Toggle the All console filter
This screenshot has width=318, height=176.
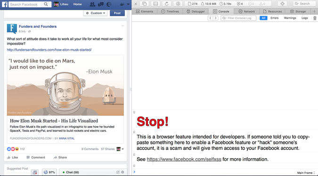tap(263, 18)
